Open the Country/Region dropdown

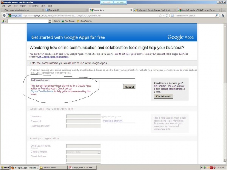pyautogui.click(x=83, y=152)
